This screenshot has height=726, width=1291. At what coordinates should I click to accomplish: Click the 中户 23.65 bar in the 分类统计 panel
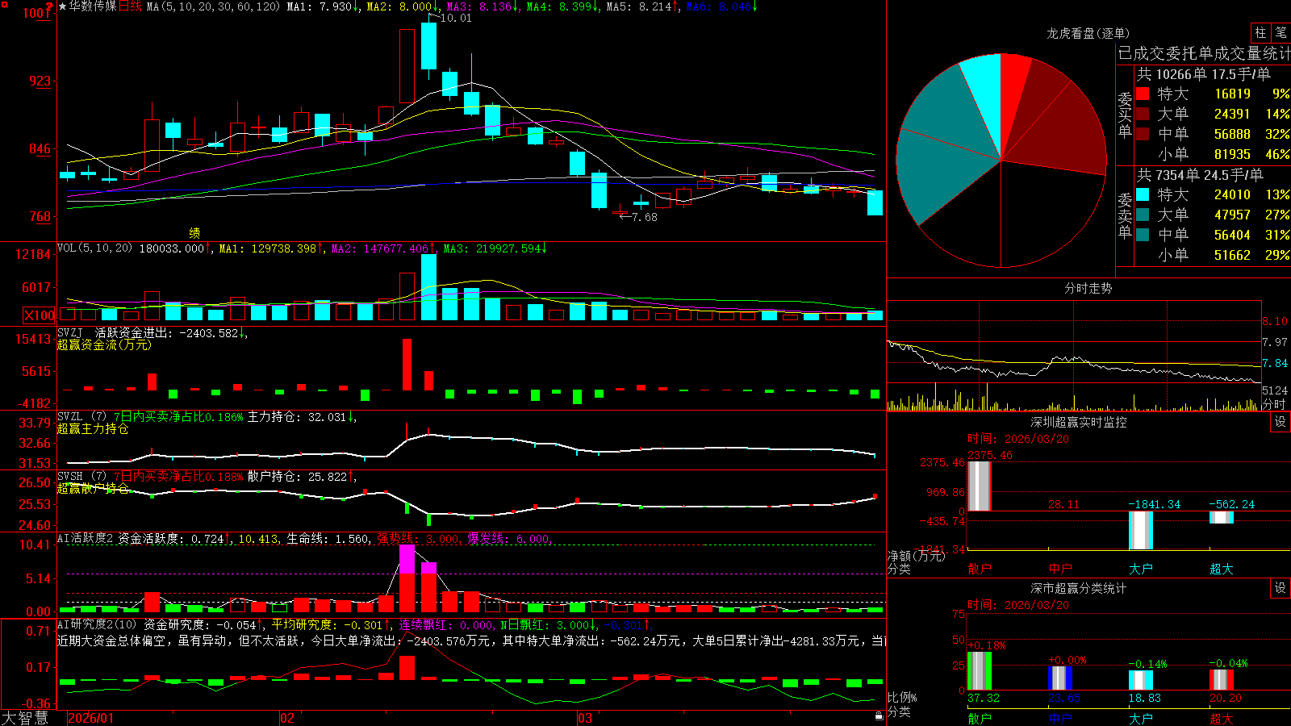(1060, 678)
